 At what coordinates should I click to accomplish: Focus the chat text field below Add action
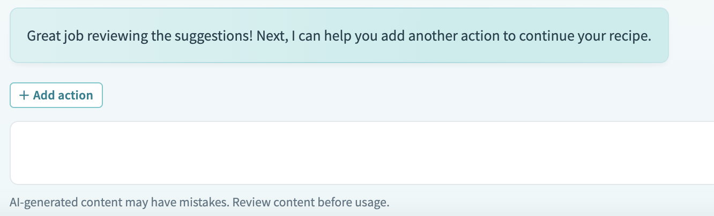362,153
